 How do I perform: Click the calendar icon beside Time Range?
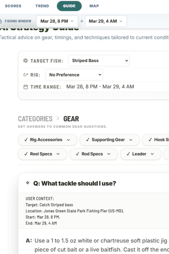tap(25, 87)
